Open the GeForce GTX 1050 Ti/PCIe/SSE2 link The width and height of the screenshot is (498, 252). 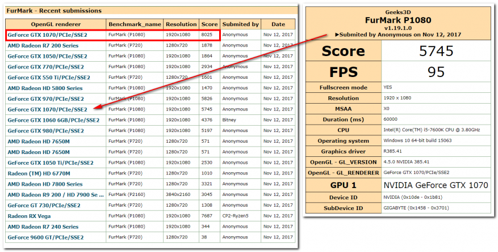pyautogui.click(x=51, y=163)
